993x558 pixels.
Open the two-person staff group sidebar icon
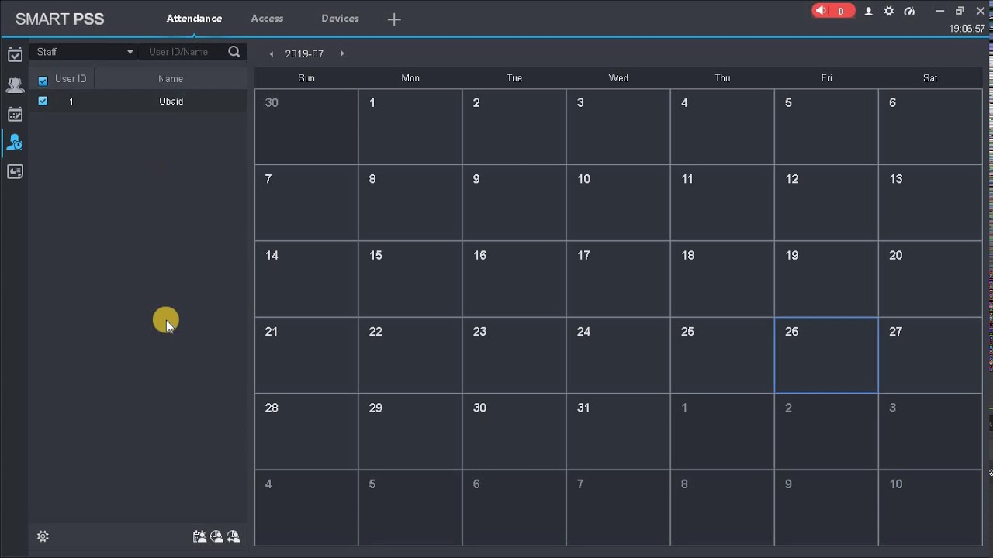(15, 85)
